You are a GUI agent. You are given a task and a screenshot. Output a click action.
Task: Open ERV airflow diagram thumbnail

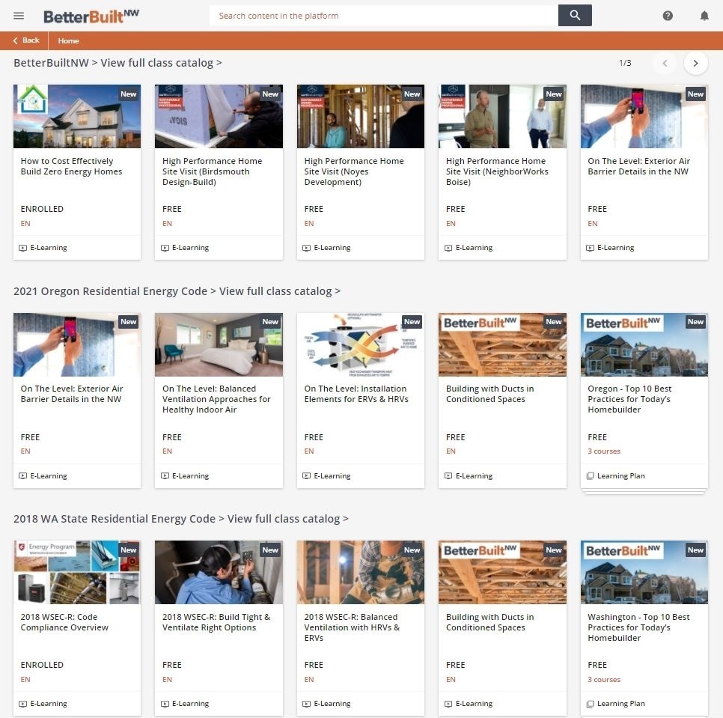[361, 344]
